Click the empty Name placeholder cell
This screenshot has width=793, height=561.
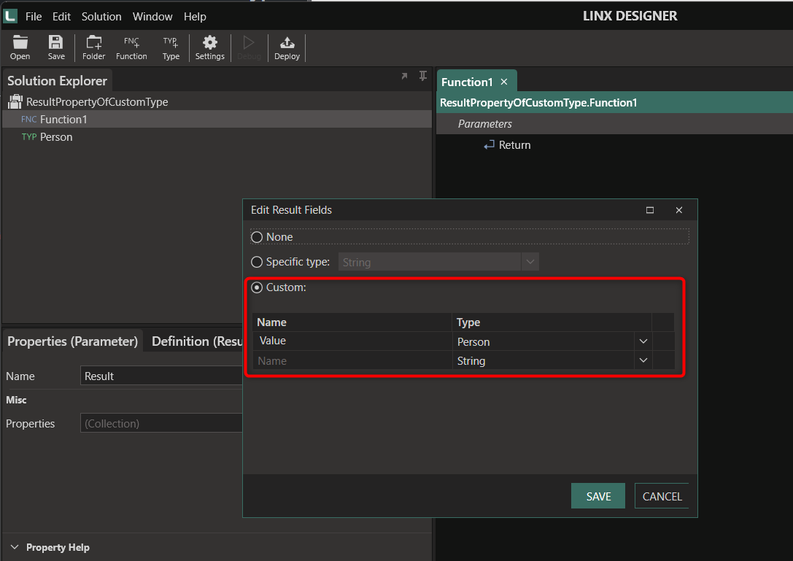point(352,360)
